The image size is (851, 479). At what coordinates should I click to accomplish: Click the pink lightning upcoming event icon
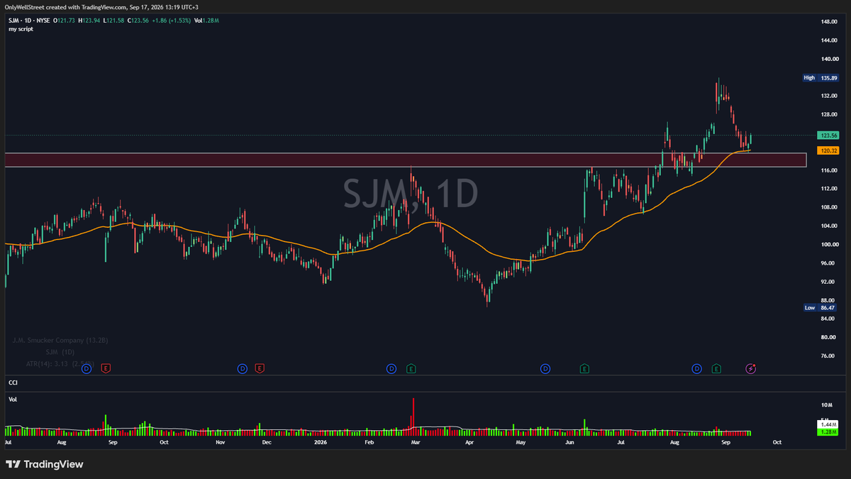coord(752,368)
